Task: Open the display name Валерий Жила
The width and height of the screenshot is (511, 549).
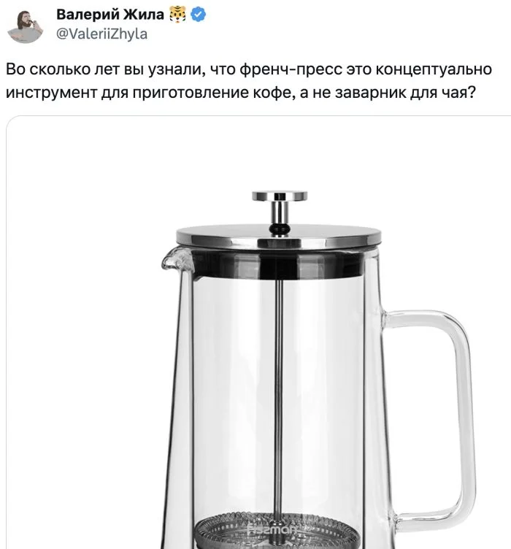Action: click(x=110, y=15)
